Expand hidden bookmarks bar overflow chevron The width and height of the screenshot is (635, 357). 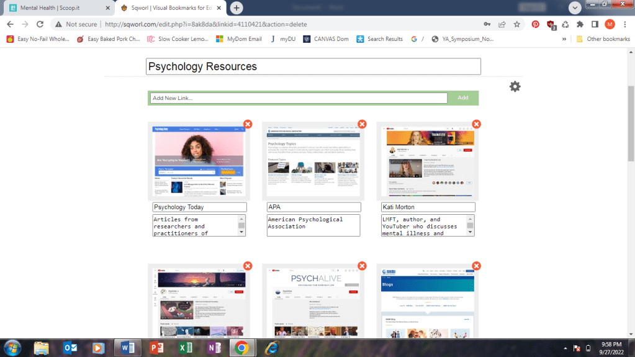[564, 39]
